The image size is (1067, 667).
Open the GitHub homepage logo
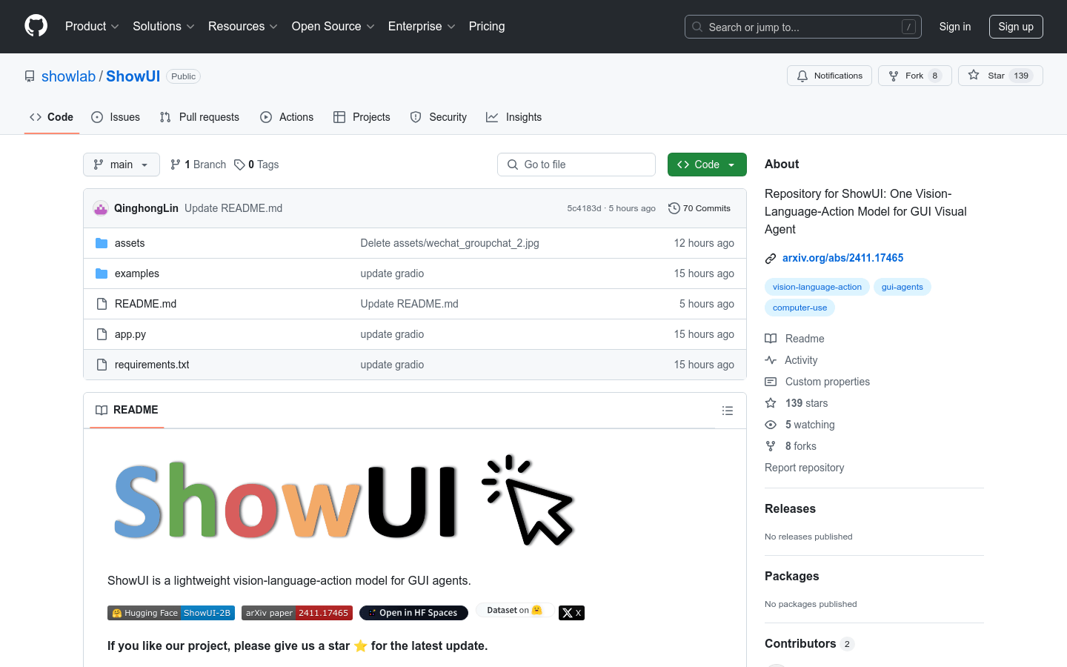[x=36, y=26]
